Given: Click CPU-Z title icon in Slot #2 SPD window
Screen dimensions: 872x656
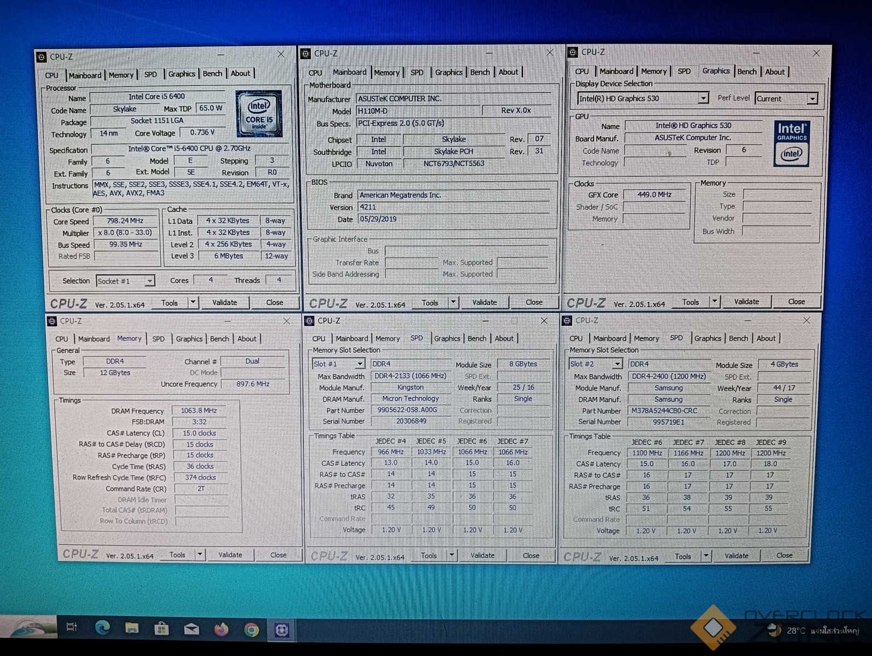Looking at the screenshot, I should tap(567, 320).
